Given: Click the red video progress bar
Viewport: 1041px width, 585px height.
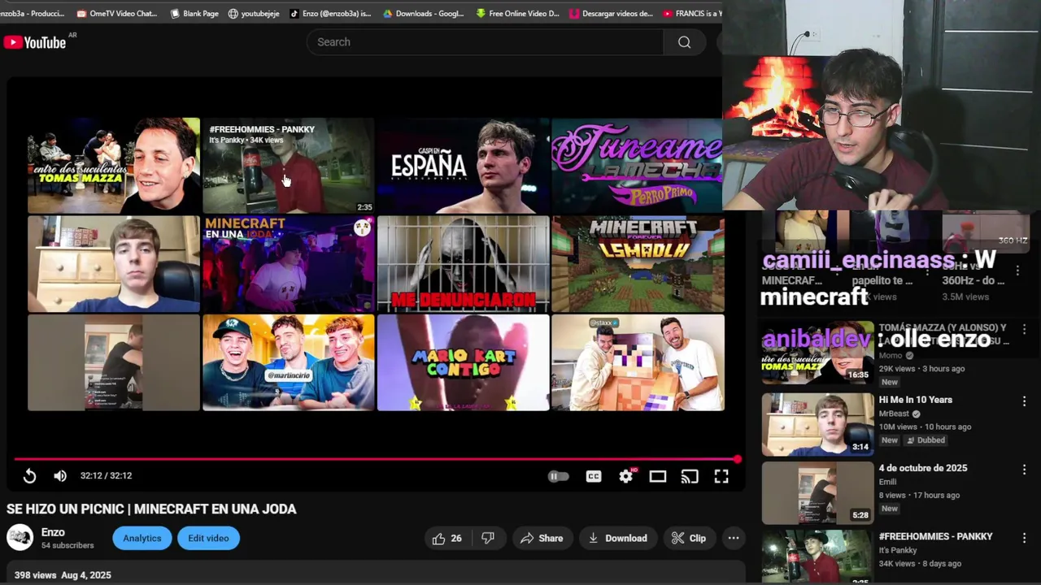Looking at the screenshot, I should (x=376, y=459).
